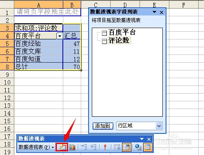Image resolution: width=204 pixels, height=155 pixels.
Task: Click Hide Detail icon in pivot toolbar
Action: click(x=84, y=147)
